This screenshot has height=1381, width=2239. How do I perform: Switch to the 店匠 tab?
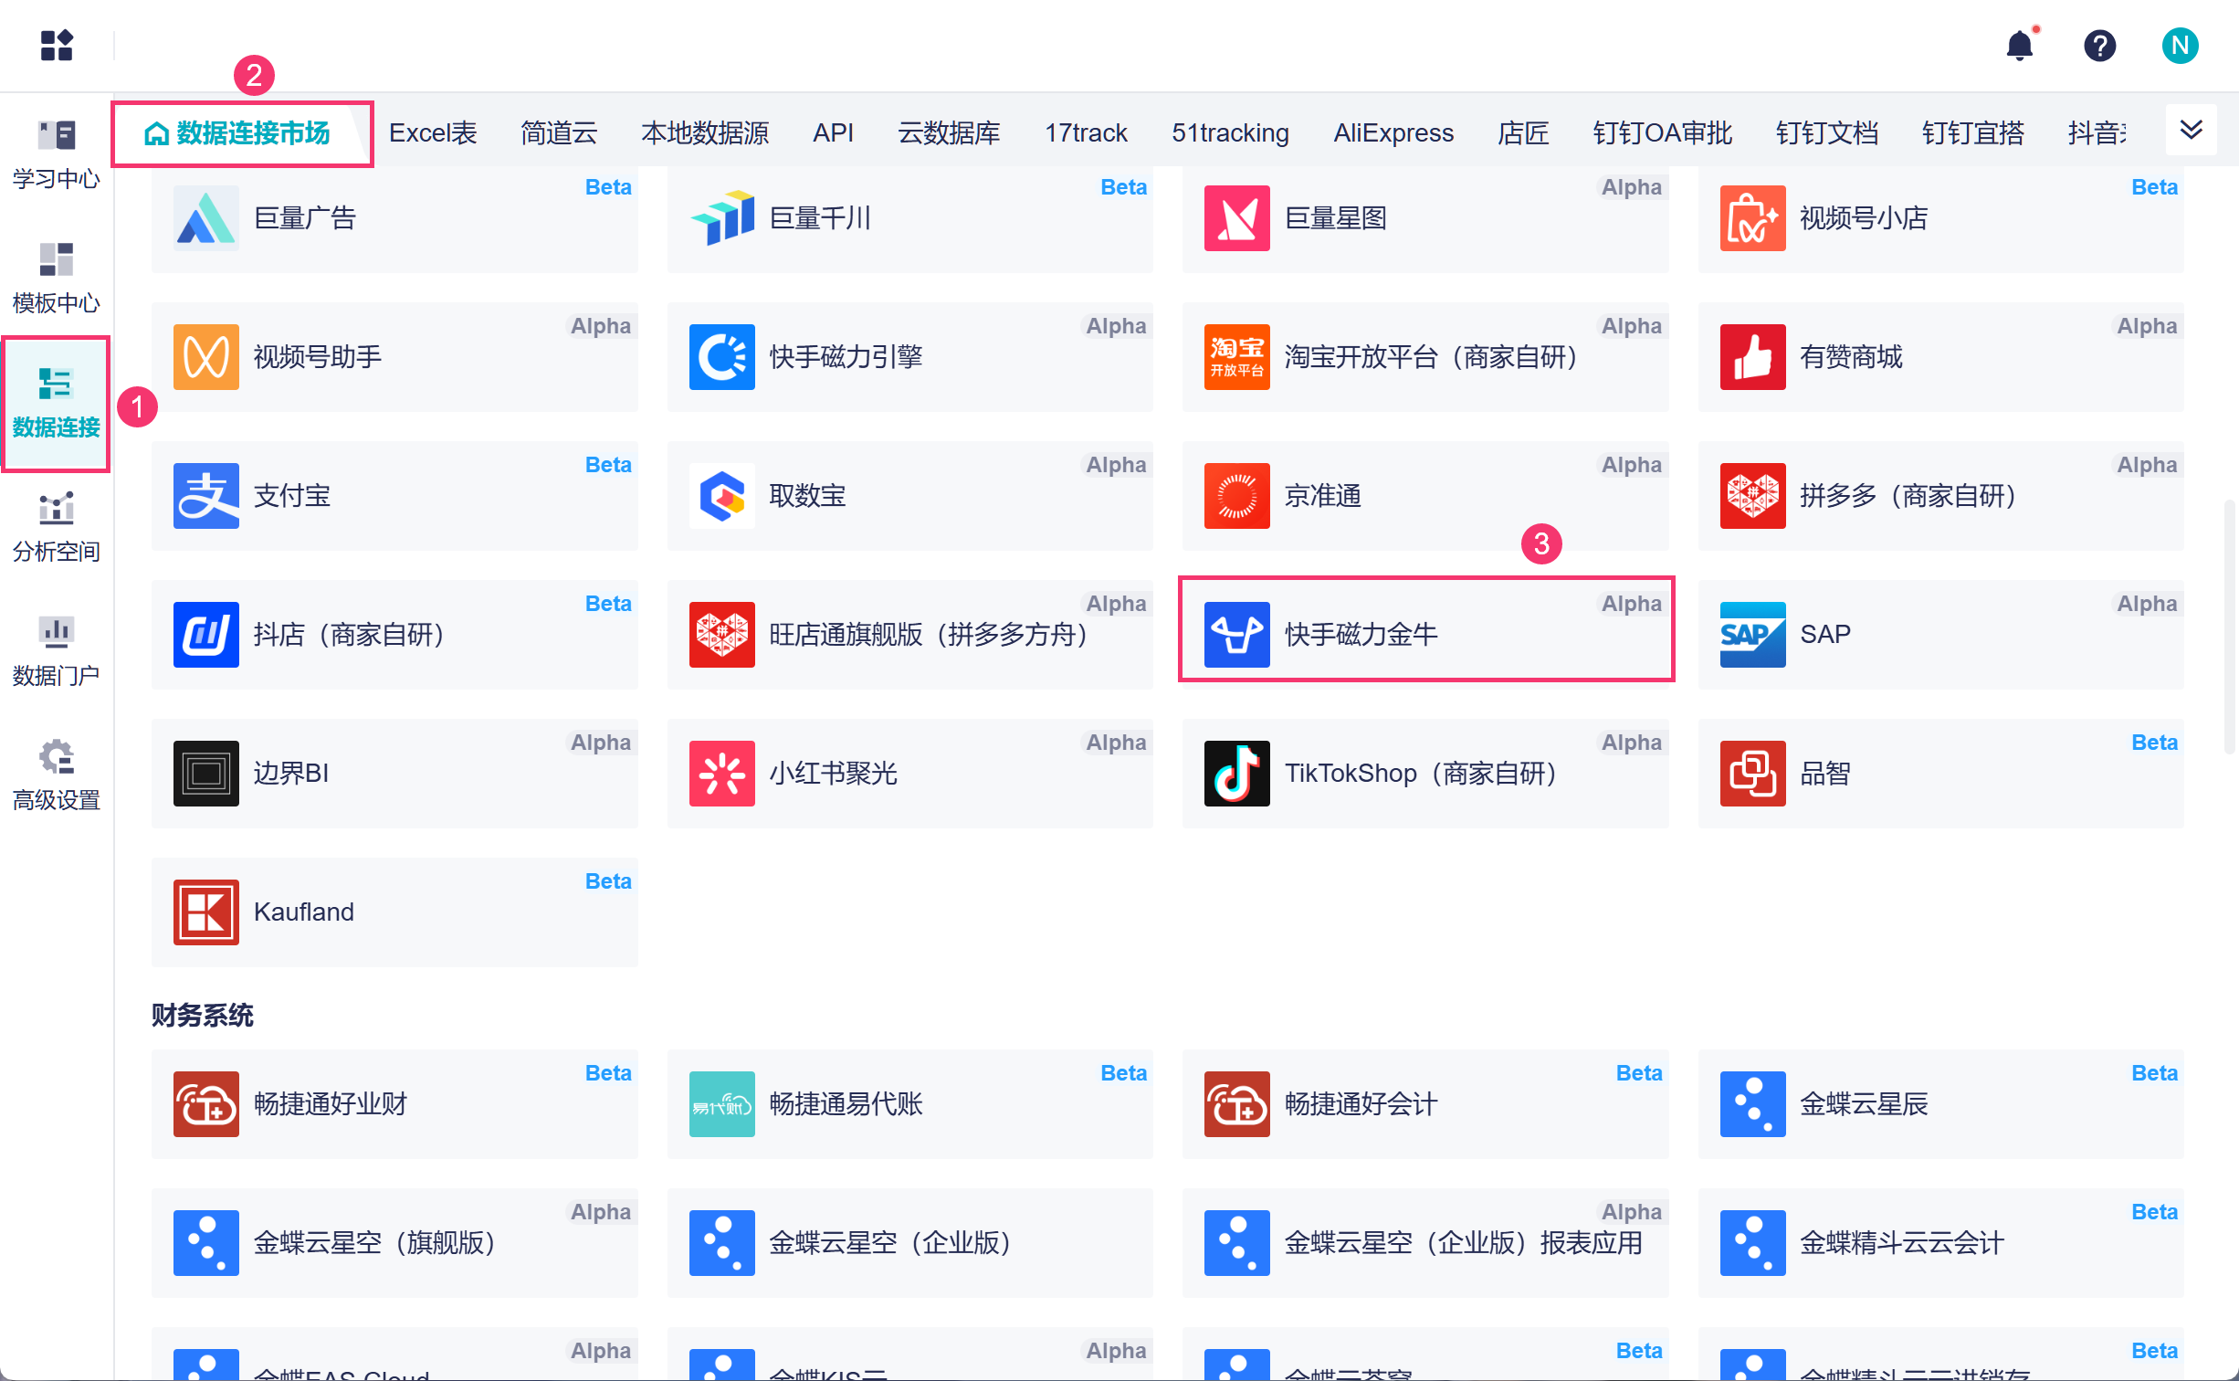[1523, 133]
